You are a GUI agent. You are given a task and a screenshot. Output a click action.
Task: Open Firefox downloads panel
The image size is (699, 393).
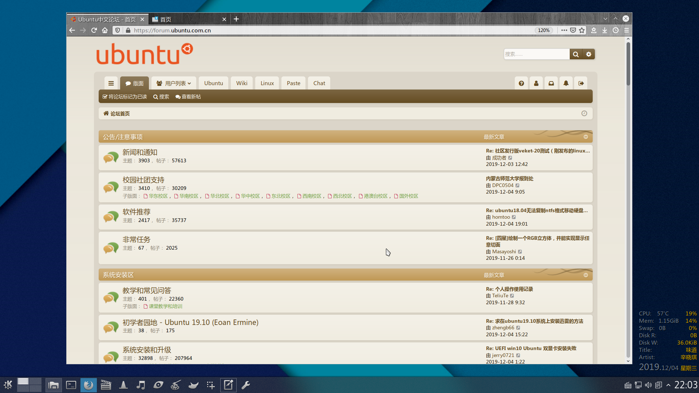click(x=605, y=30)
